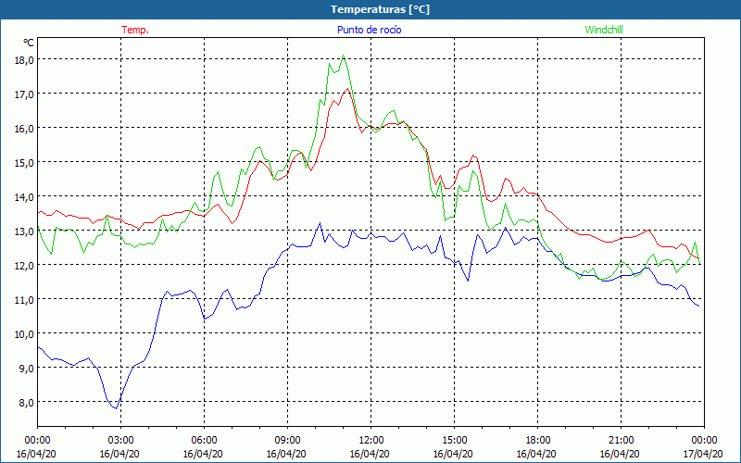Click the 12:00 time axis label

click(371, 441)
